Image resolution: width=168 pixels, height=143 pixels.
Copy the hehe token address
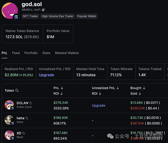(x=27, y=118)
